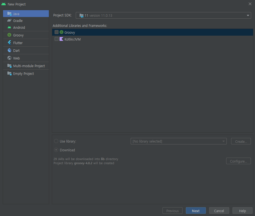Select the Use library radio button
The image size is (255, 216).
tap(56, 141)
